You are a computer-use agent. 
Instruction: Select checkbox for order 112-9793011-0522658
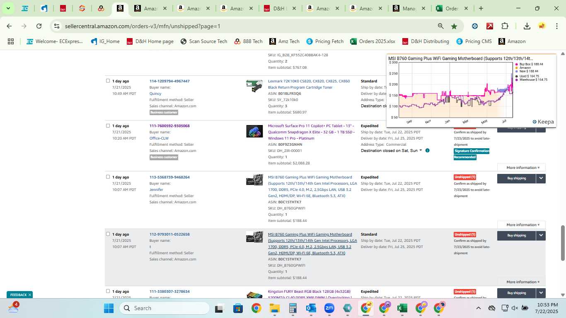point(108,234)
